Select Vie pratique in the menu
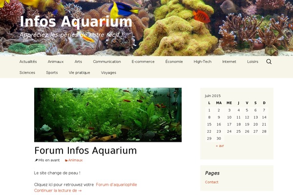This screenshot has height=195, width=293. (79, 73)
